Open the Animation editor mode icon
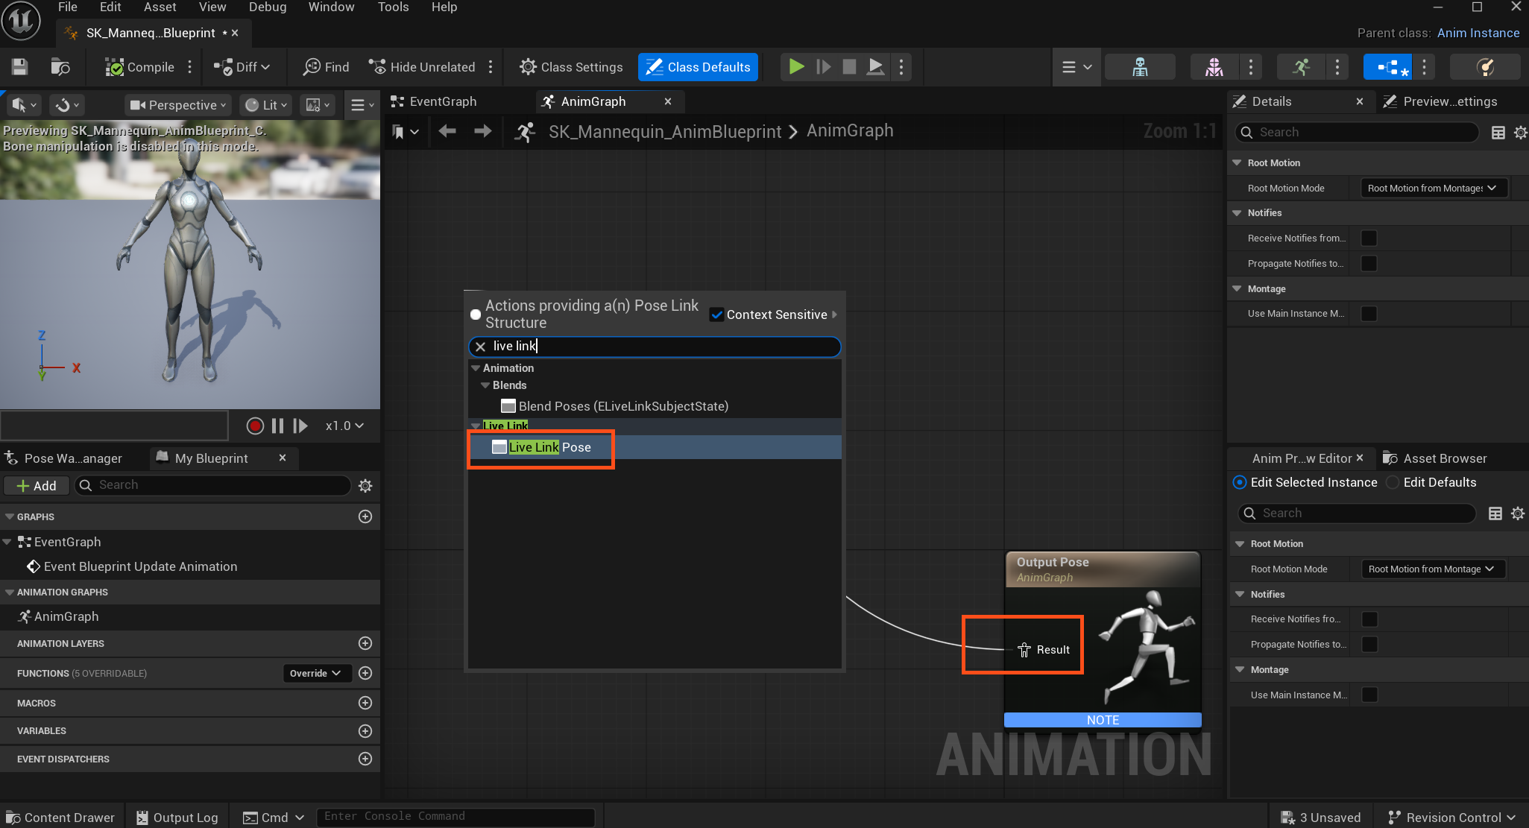This screenshot has width=1529, height=828. [x=1301, y=67]
